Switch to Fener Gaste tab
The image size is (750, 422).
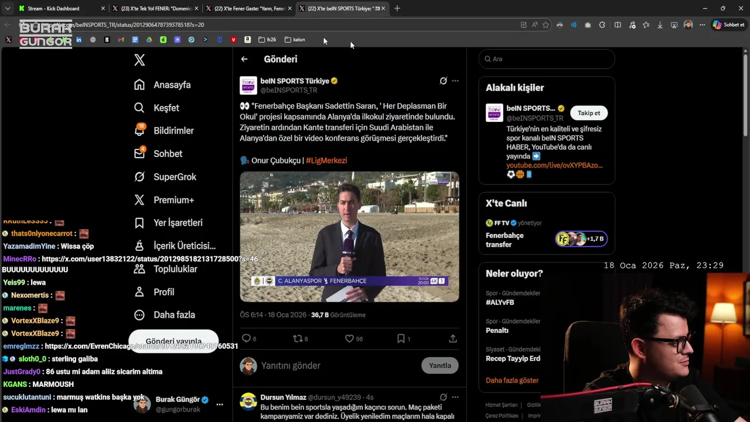(248, 8)
